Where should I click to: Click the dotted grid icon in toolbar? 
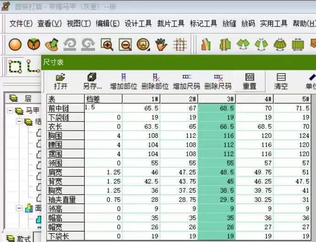180,45
